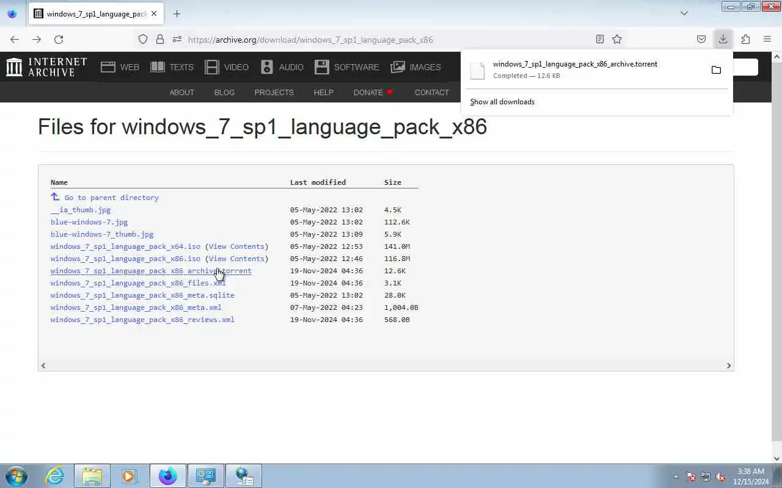The width and height of the screenshot is (782, 488).
Task: Show hidden system tray icons arrow
Action: 676,476
